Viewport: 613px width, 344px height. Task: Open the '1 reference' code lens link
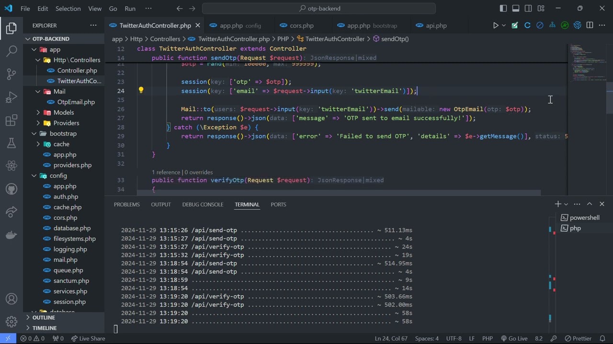[166, 172]
